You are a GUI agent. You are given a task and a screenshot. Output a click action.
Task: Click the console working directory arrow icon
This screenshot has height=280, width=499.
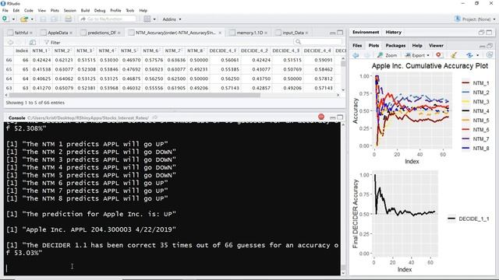154,117
